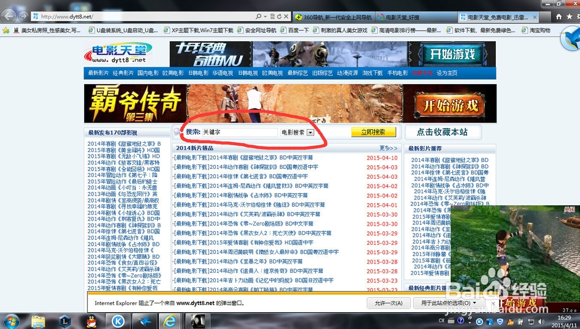Open the portrait thumbnail app on taskbar
580x329 pixels.
tap(198, 321)
